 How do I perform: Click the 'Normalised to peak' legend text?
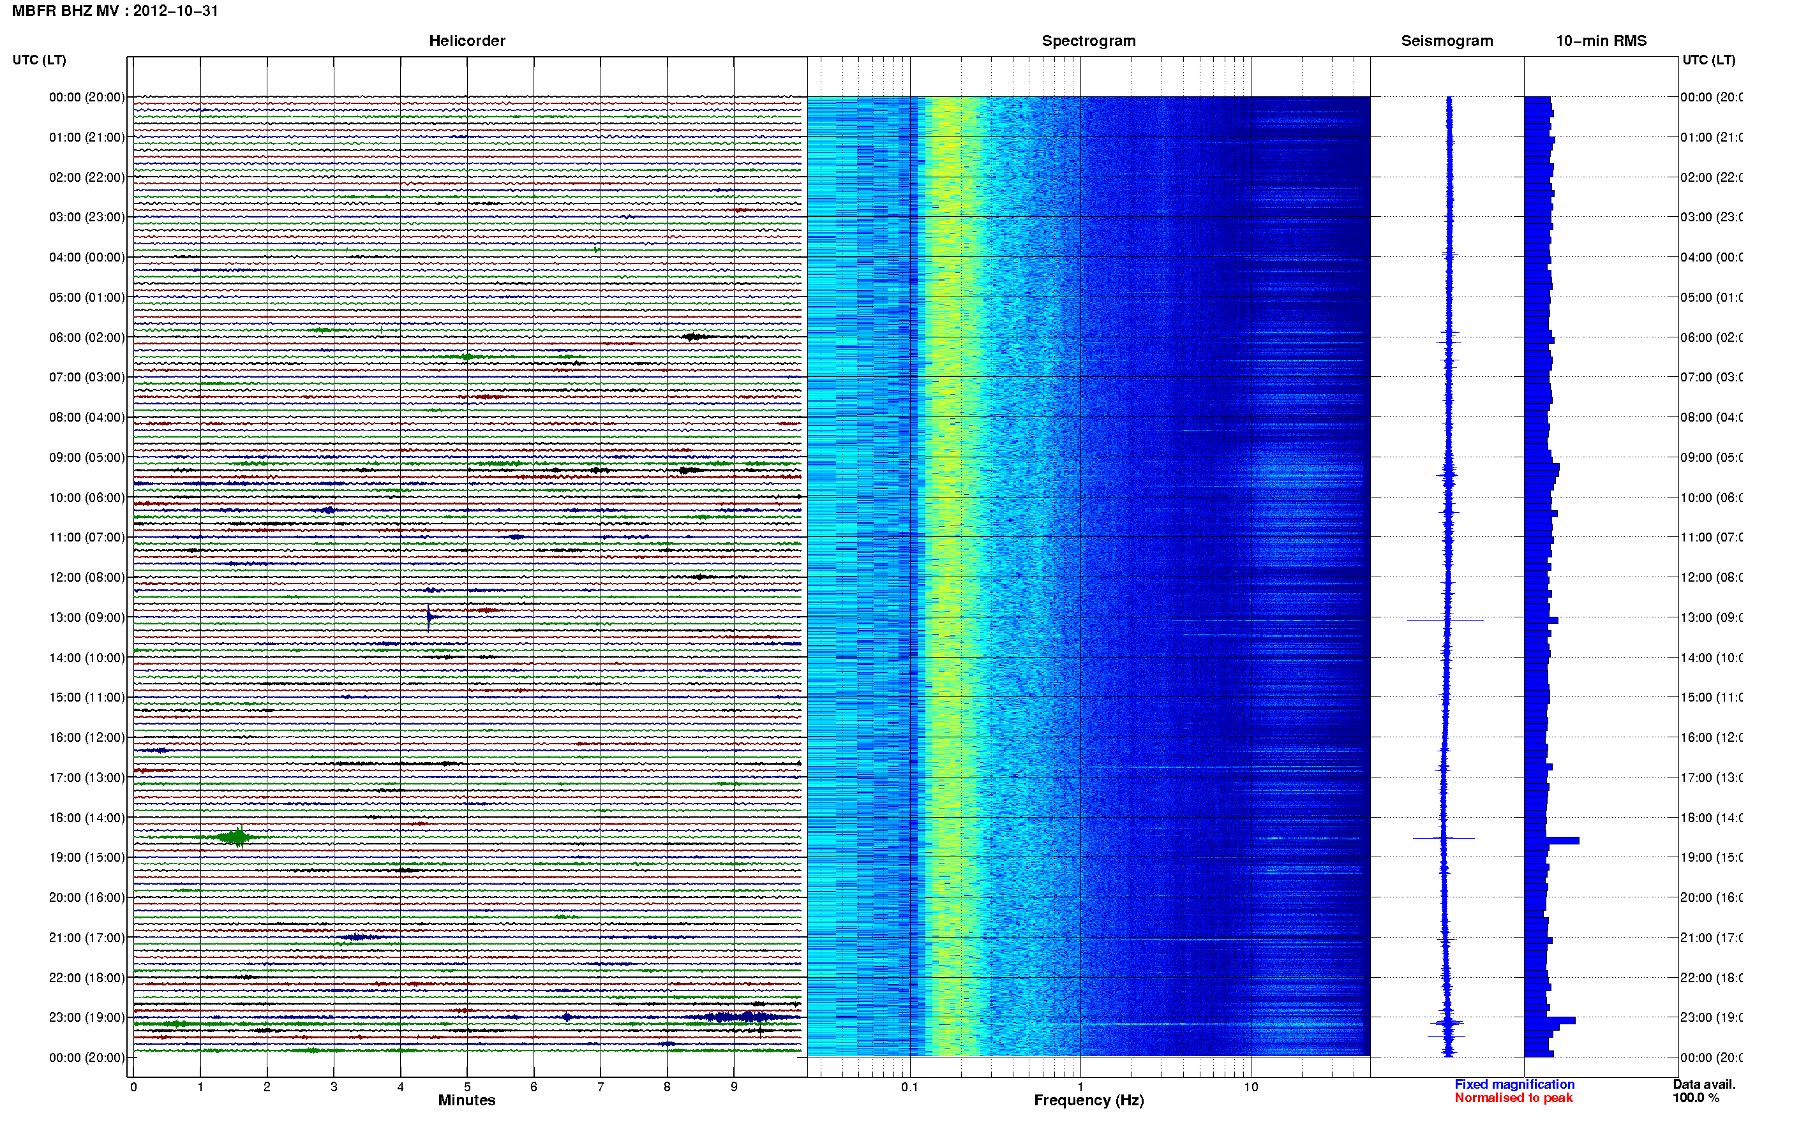[1513, 1097]
